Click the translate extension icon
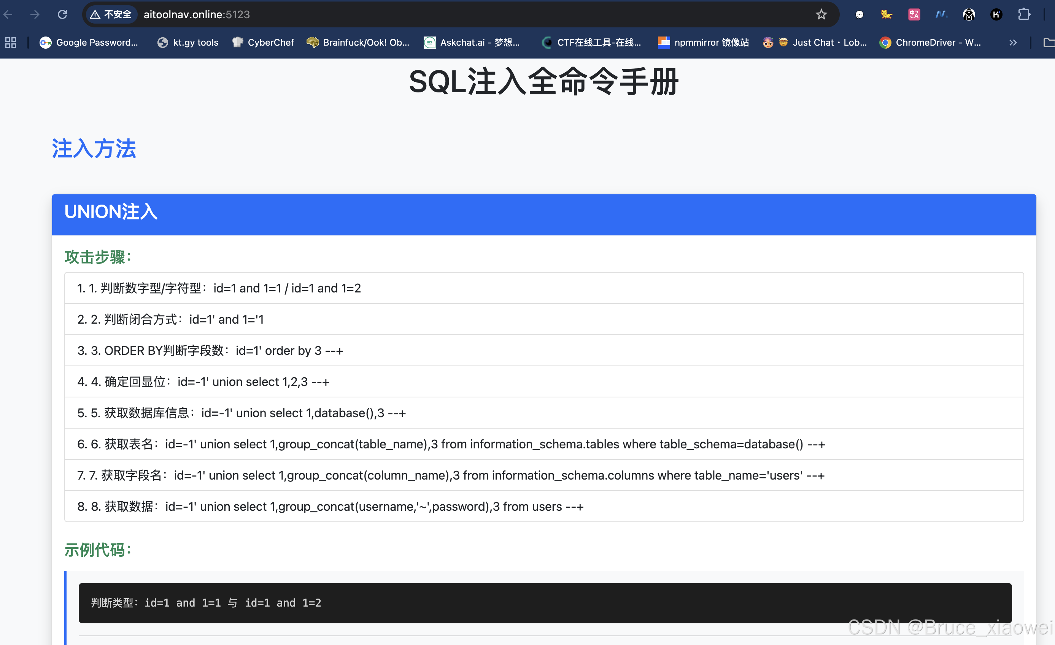The width and height of the screenshot is (1055, 645). pos(914,14)
